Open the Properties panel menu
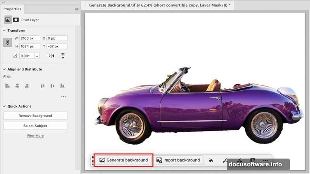The height and width of the screenshot is (174, 310). (x=76, y=9)
